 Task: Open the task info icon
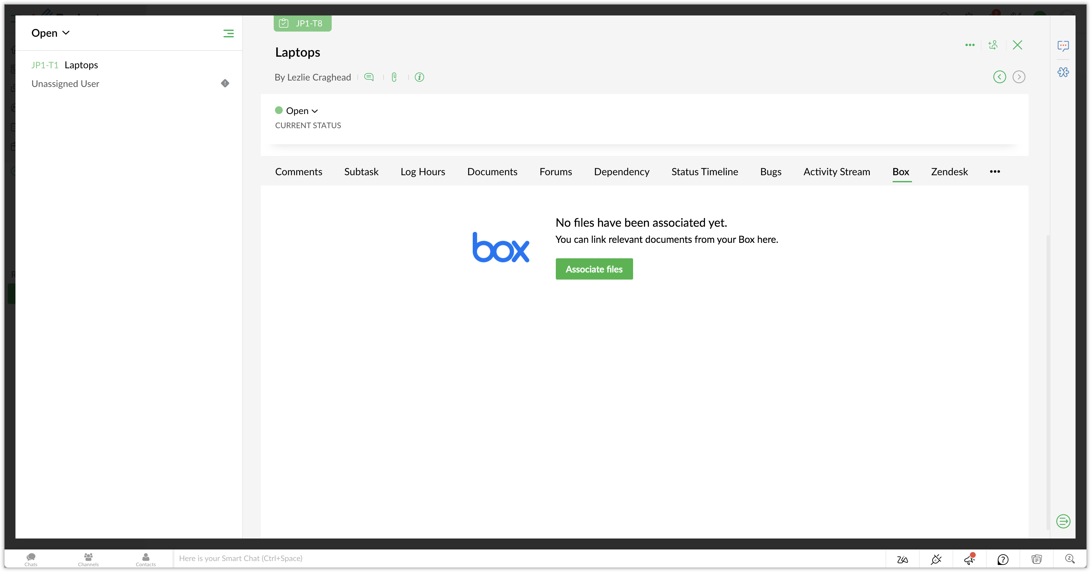[419, 77]
